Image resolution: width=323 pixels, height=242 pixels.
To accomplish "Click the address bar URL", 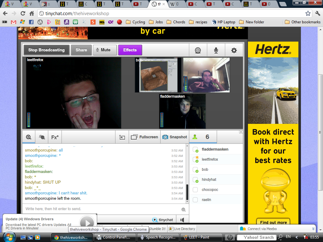I will coord(77,14).
